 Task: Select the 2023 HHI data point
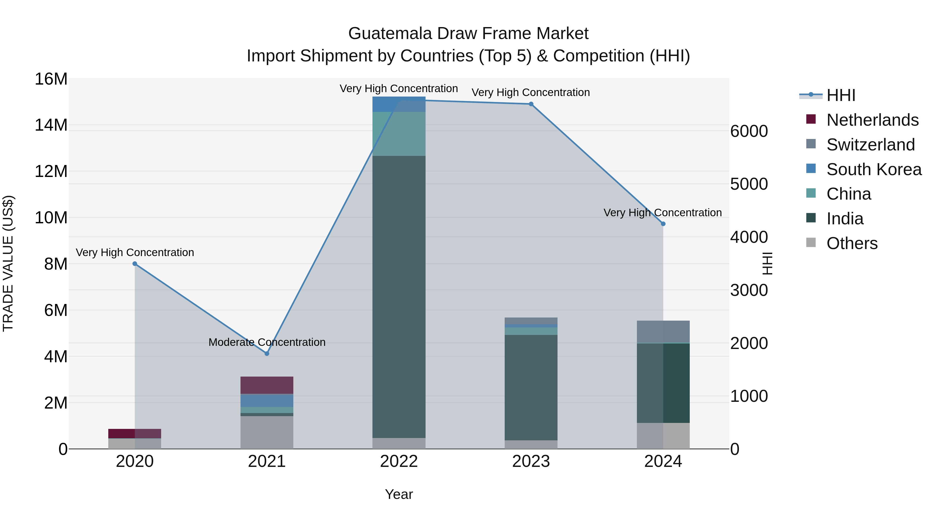[x=531, y=104]
